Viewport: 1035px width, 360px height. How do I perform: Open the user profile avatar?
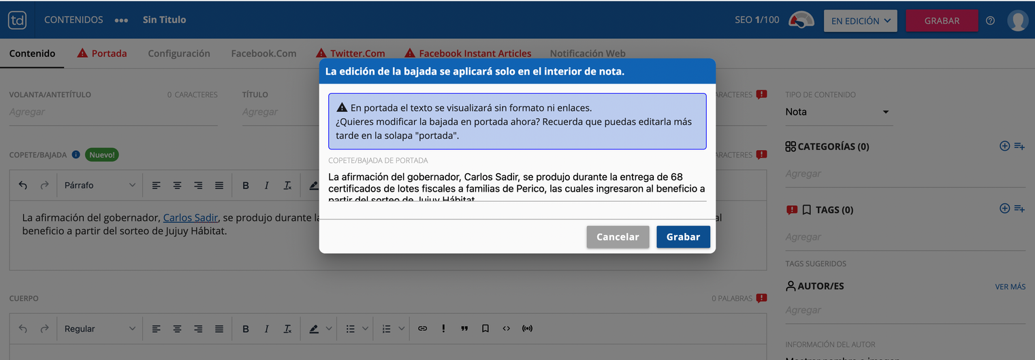1017,20
